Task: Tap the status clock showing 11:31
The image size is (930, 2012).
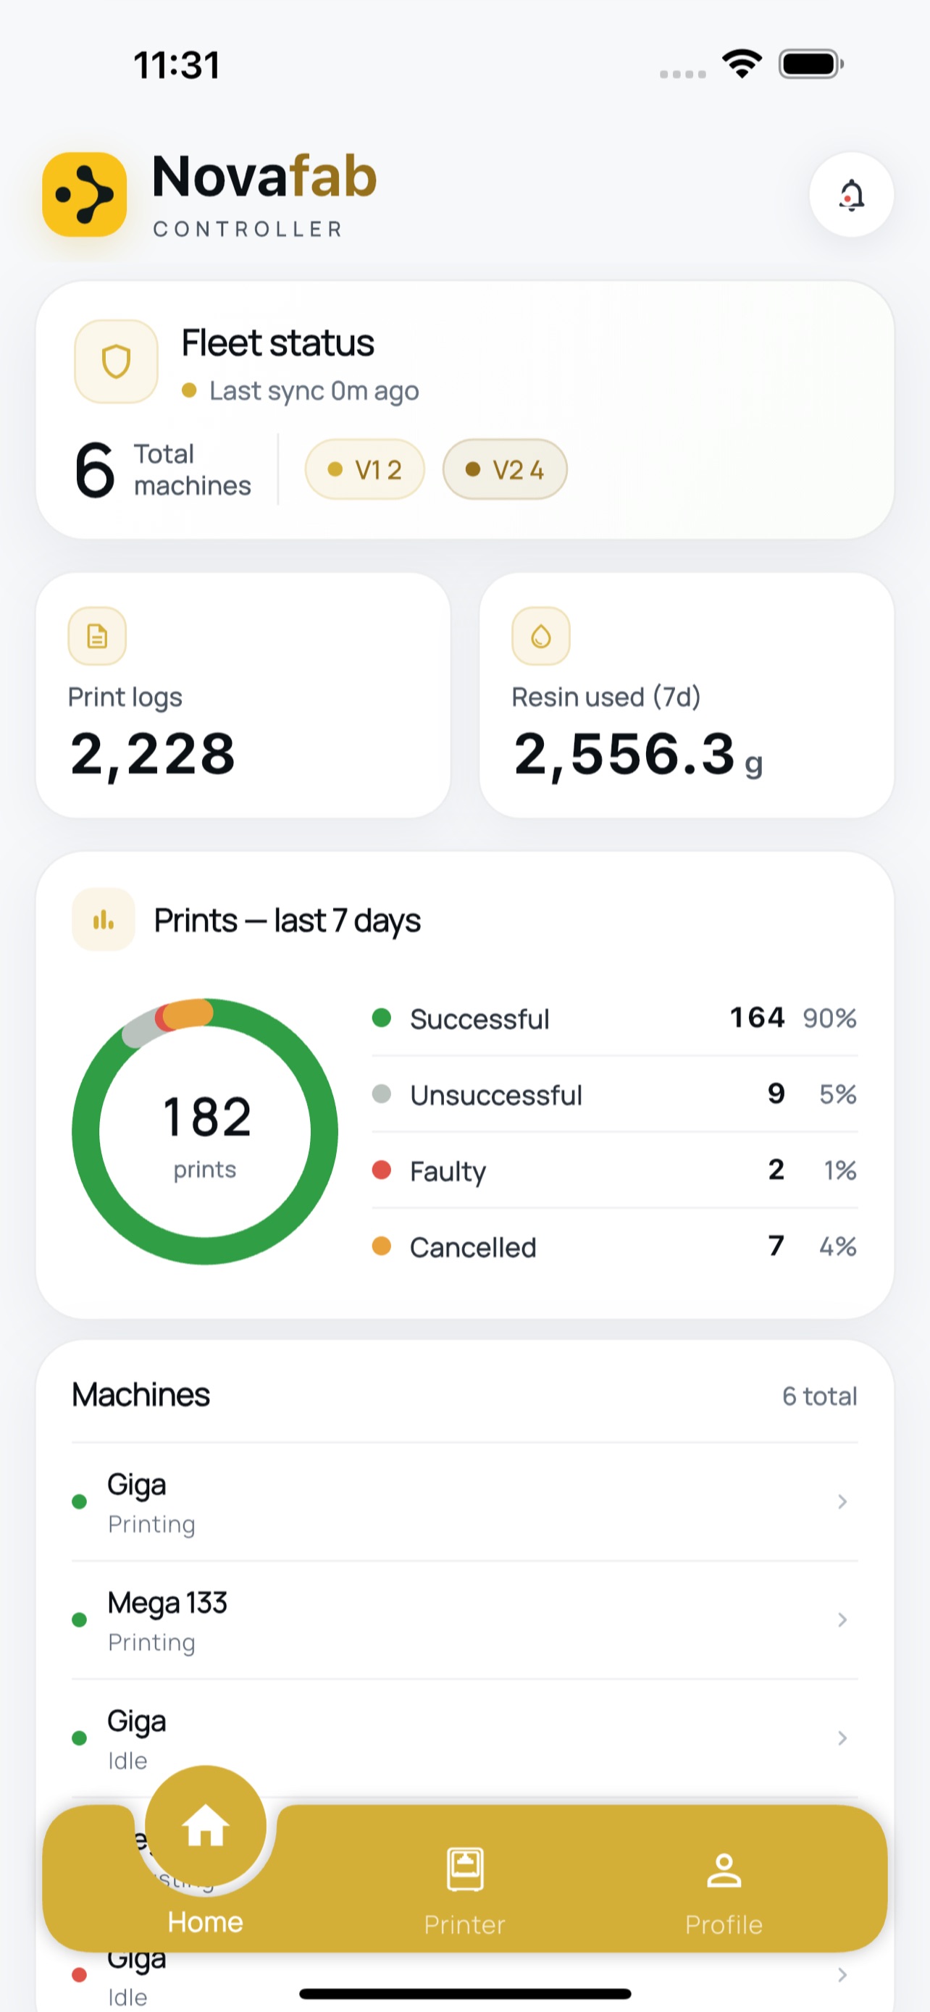Action: [177, 65]
